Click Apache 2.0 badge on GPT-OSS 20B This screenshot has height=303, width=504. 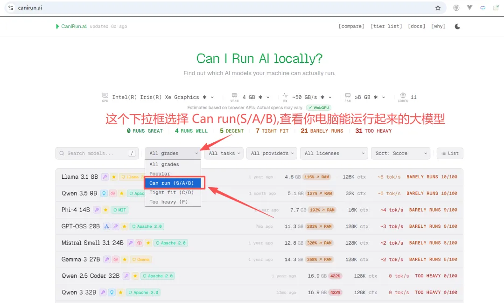[147, 226]
